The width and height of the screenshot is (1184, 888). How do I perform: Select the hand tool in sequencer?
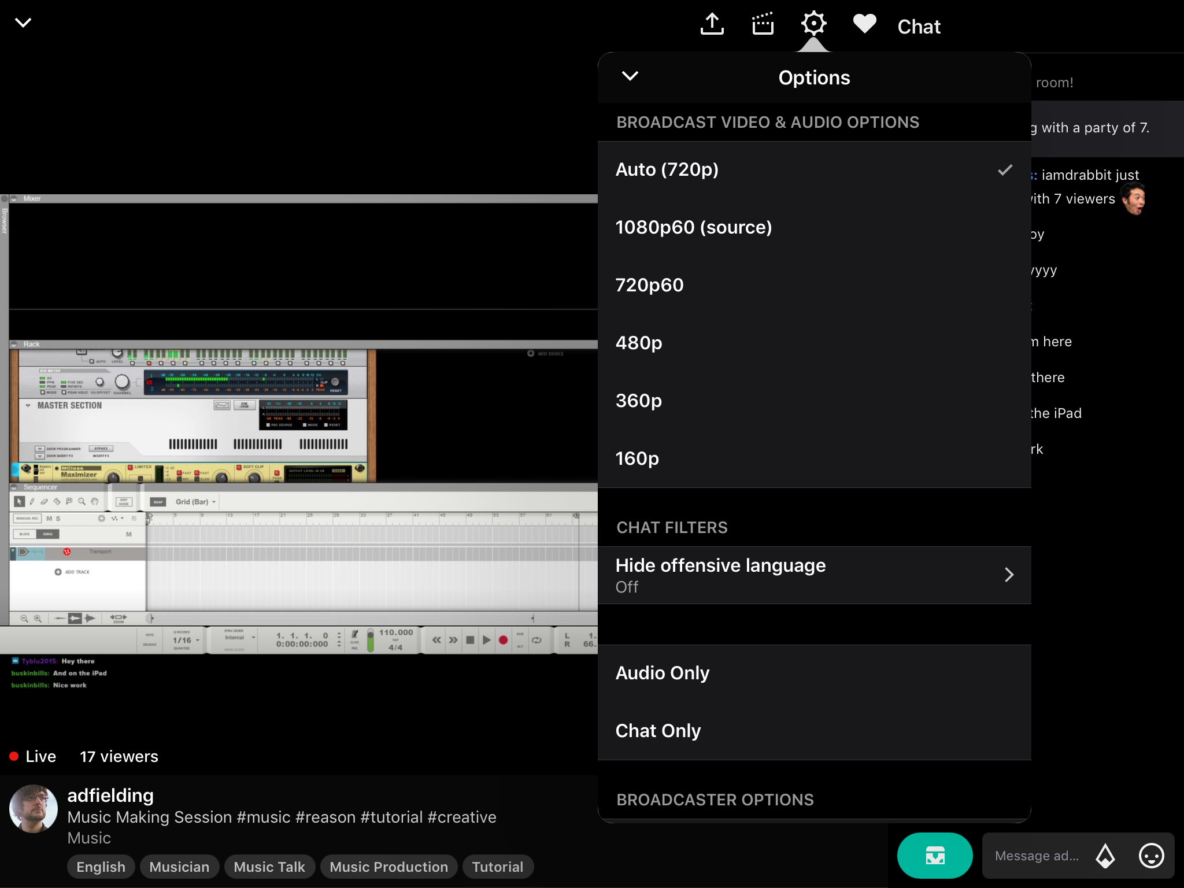pos(94,502)
